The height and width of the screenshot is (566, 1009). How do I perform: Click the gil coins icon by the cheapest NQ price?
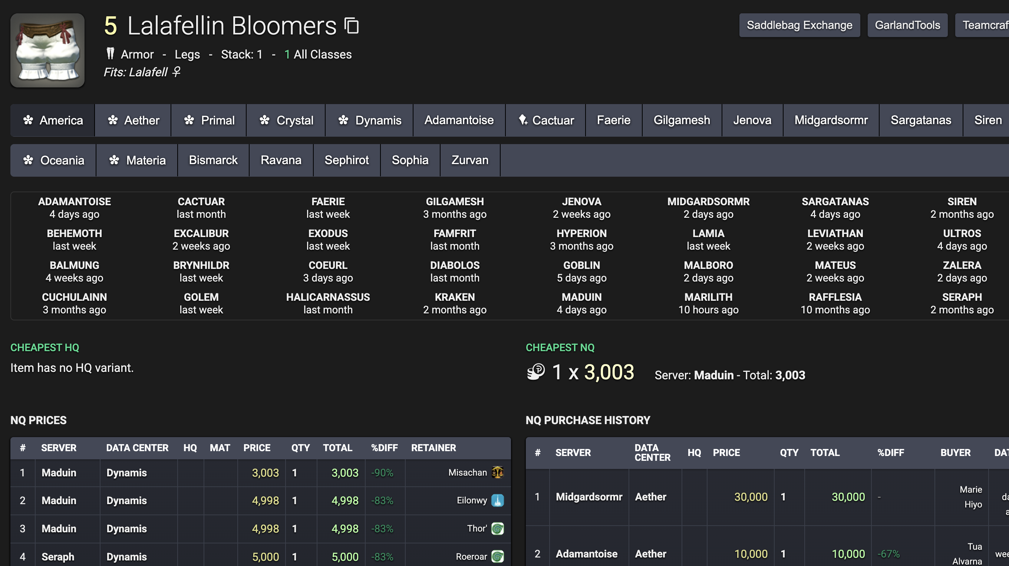coord(536,372)
